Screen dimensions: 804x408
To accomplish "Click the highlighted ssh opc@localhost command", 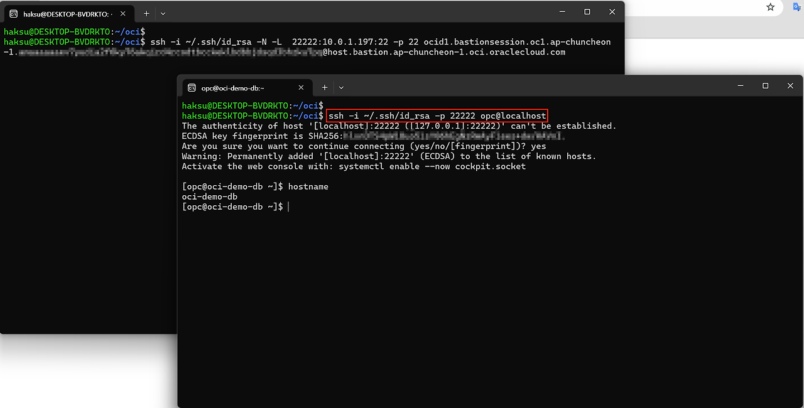I will pos(437,116).
